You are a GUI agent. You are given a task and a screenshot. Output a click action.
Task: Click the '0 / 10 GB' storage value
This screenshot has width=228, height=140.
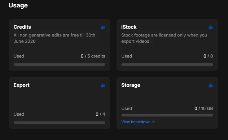(204, 108)
